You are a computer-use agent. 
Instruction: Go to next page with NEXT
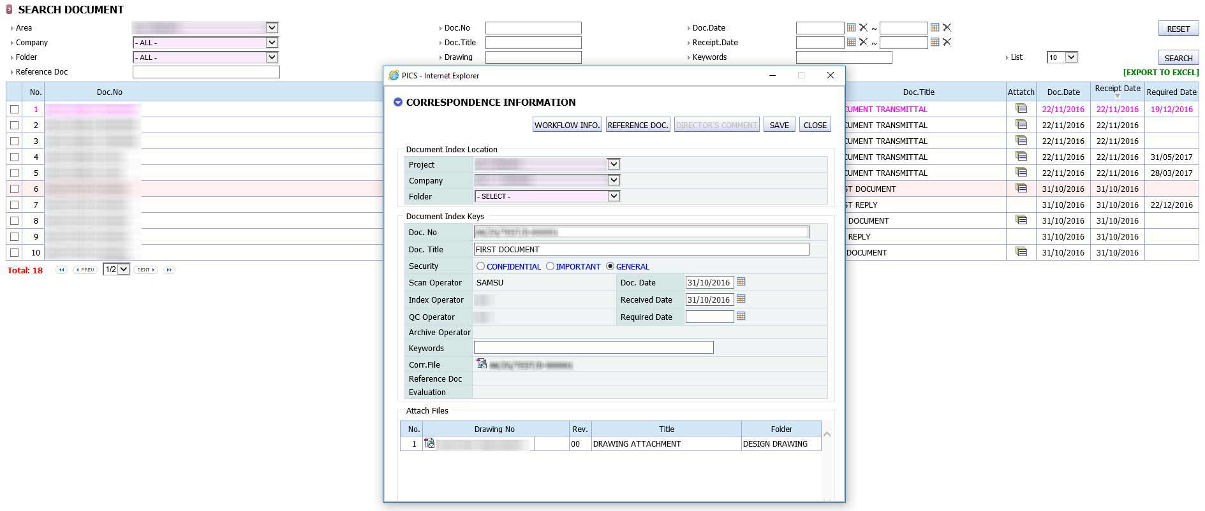click(x=146, y=270)
